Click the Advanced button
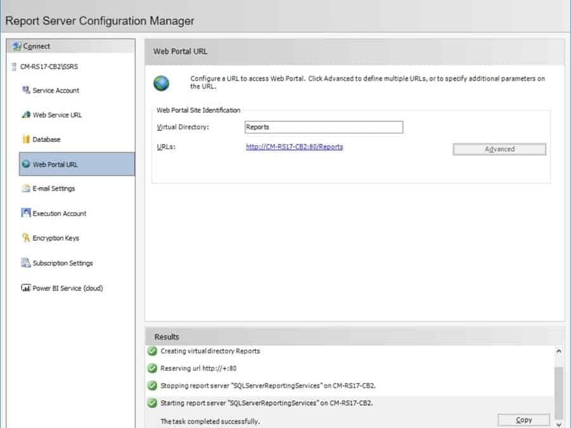The height and width of the screenshot is (428, 571). tap(499, 149)
